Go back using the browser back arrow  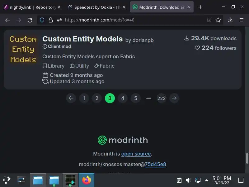pos(7,20)
